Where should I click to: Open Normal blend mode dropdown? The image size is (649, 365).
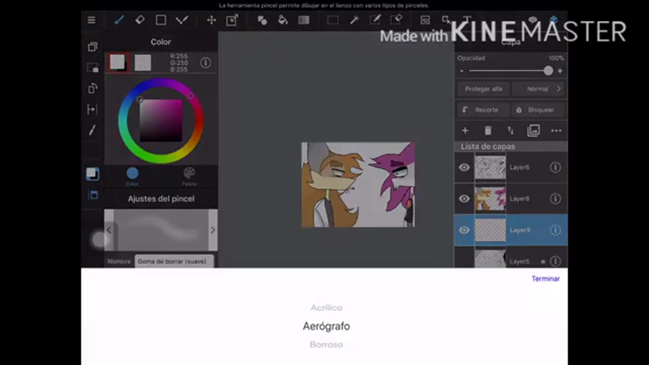coord(538,89)
